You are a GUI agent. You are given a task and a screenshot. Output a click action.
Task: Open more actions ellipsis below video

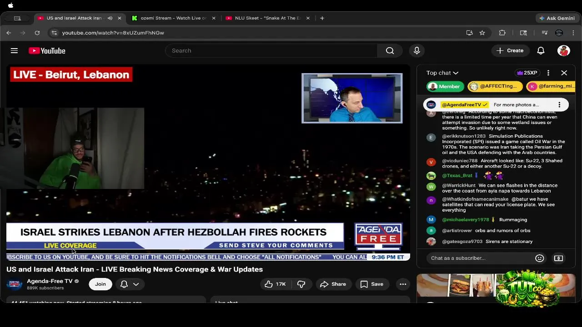click(403, 284)
